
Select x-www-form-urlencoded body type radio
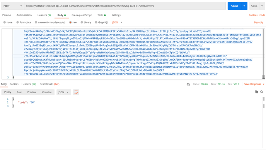coord(36,22)
